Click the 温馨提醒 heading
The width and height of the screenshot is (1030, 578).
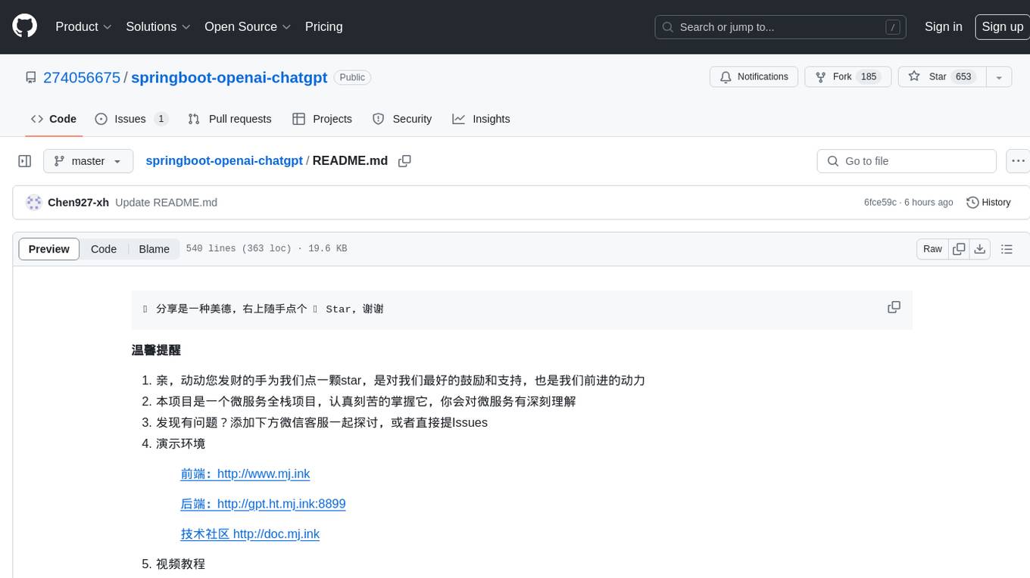[156, 350]
